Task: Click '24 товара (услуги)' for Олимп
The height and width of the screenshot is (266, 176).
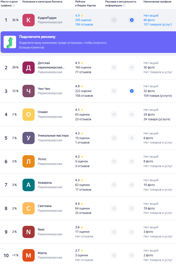Action: tap(157, 119)
